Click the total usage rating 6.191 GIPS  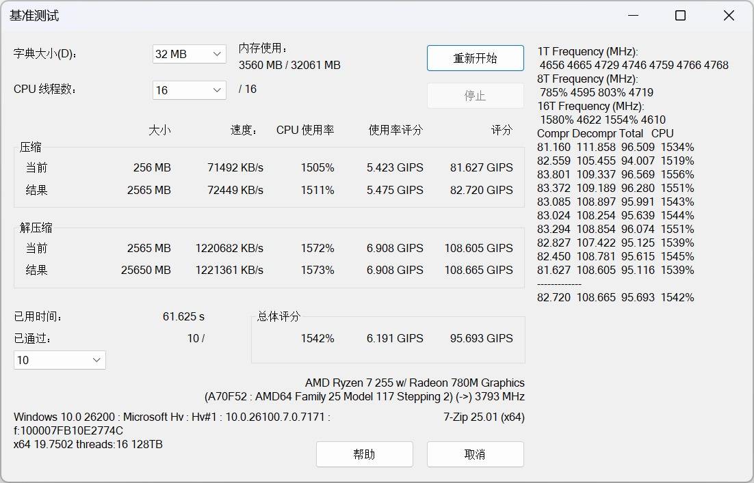click(x=395, y=338)
